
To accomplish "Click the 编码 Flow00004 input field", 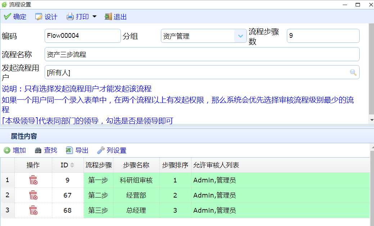I will point(82,36).
